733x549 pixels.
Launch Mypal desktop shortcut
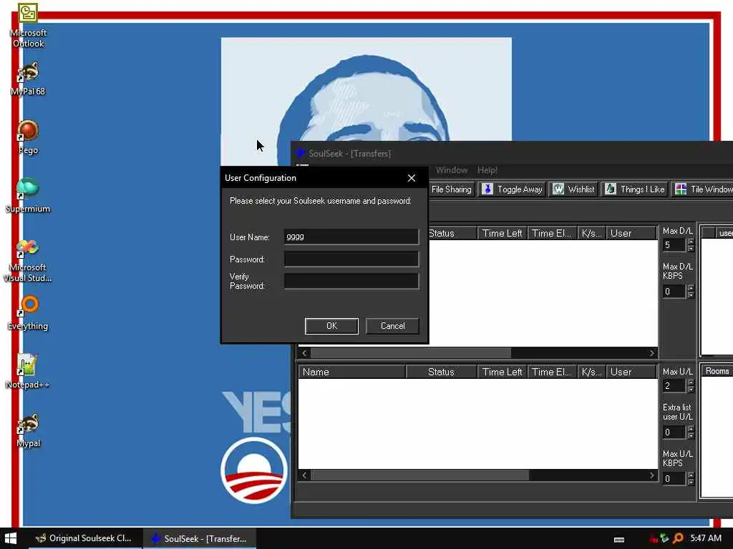tap(28, 430)
